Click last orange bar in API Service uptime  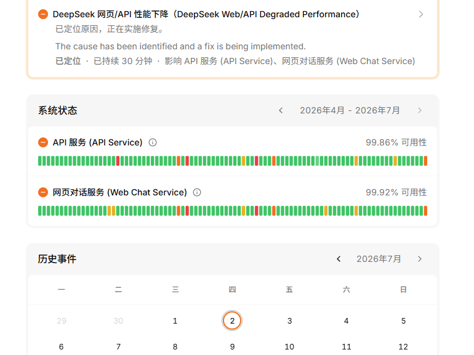click(x=425, y=161)
